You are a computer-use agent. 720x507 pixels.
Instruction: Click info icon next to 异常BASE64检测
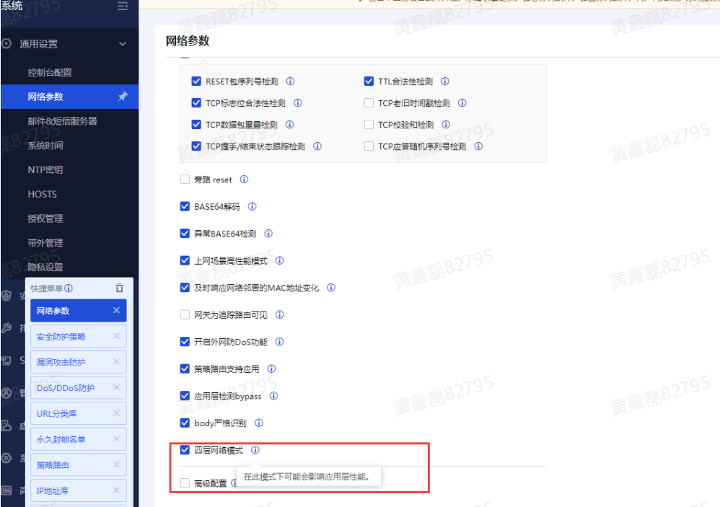point(268,234)
